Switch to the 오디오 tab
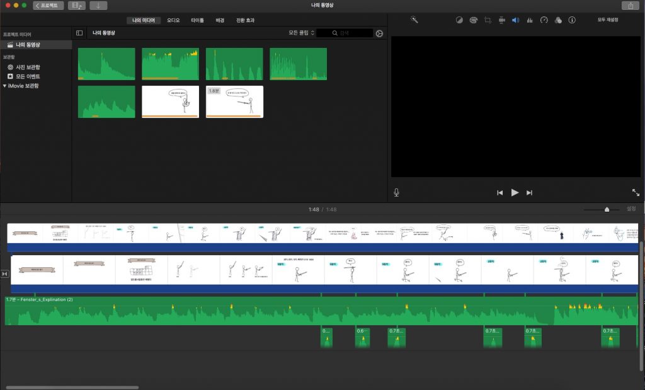Screen dimensions: 645x390 (173, 20)
